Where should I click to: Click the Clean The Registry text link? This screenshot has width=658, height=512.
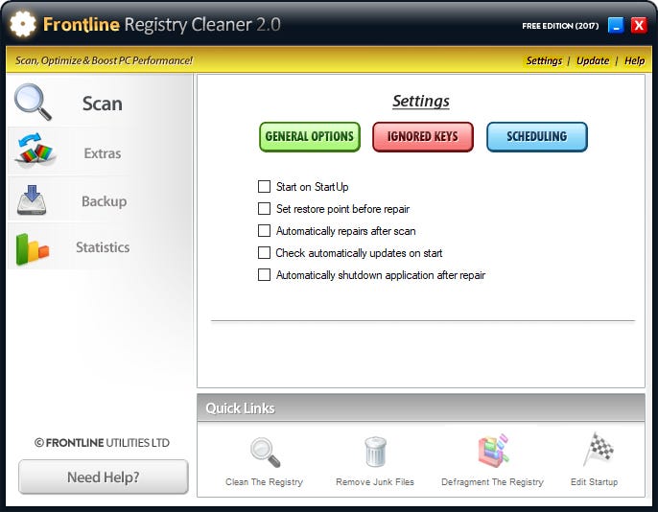[x=264, y=482]
